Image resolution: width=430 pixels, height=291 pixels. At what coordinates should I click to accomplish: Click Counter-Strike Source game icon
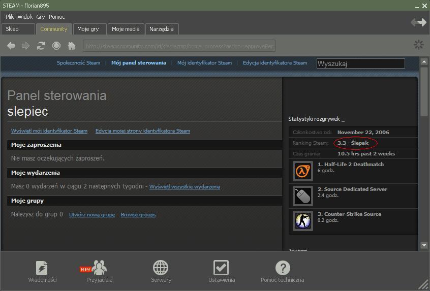pos(303,220)
